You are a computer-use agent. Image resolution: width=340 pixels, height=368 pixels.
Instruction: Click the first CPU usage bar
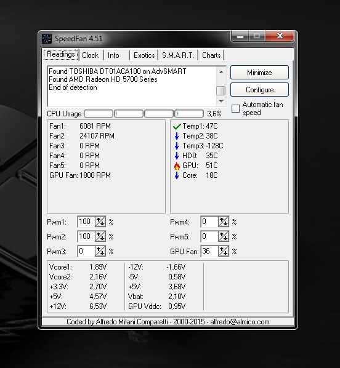coord(99,114)
